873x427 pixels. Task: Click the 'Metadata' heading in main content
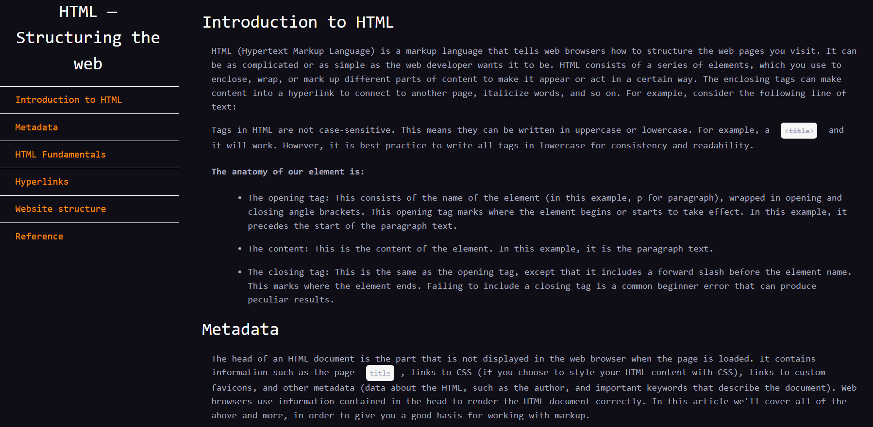(x=240, y=330)
